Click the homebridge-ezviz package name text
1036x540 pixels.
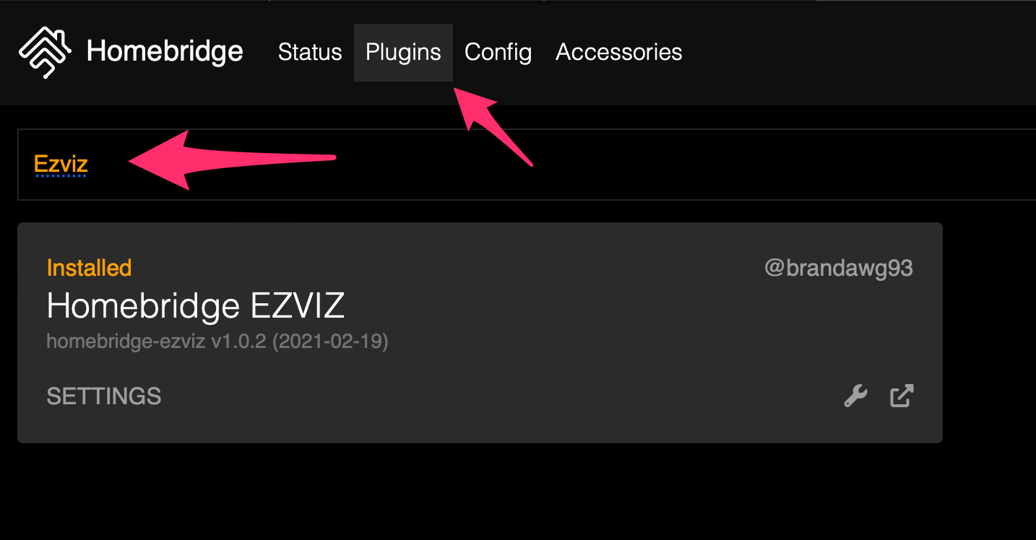[x=126, y=341]
